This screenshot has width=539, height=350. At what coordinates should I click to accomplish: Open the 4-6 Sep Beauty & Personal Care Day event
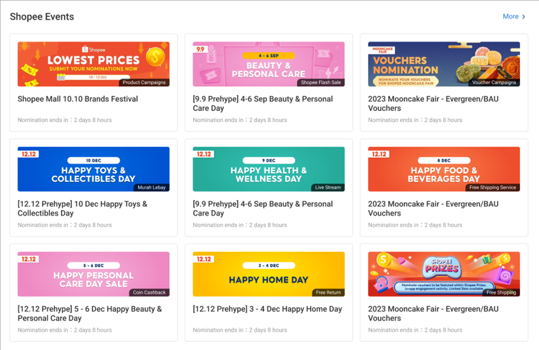(262, 103)
